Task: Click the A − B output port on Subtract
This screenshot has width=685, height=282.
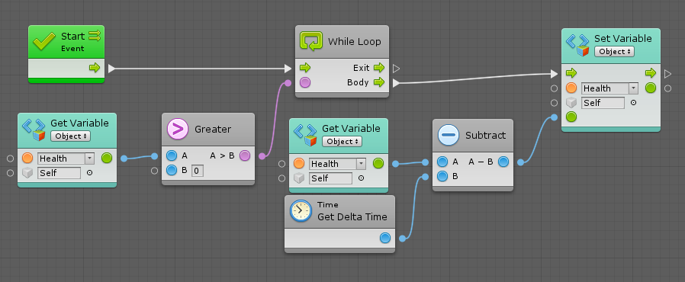Action: [x=503, y=162]
